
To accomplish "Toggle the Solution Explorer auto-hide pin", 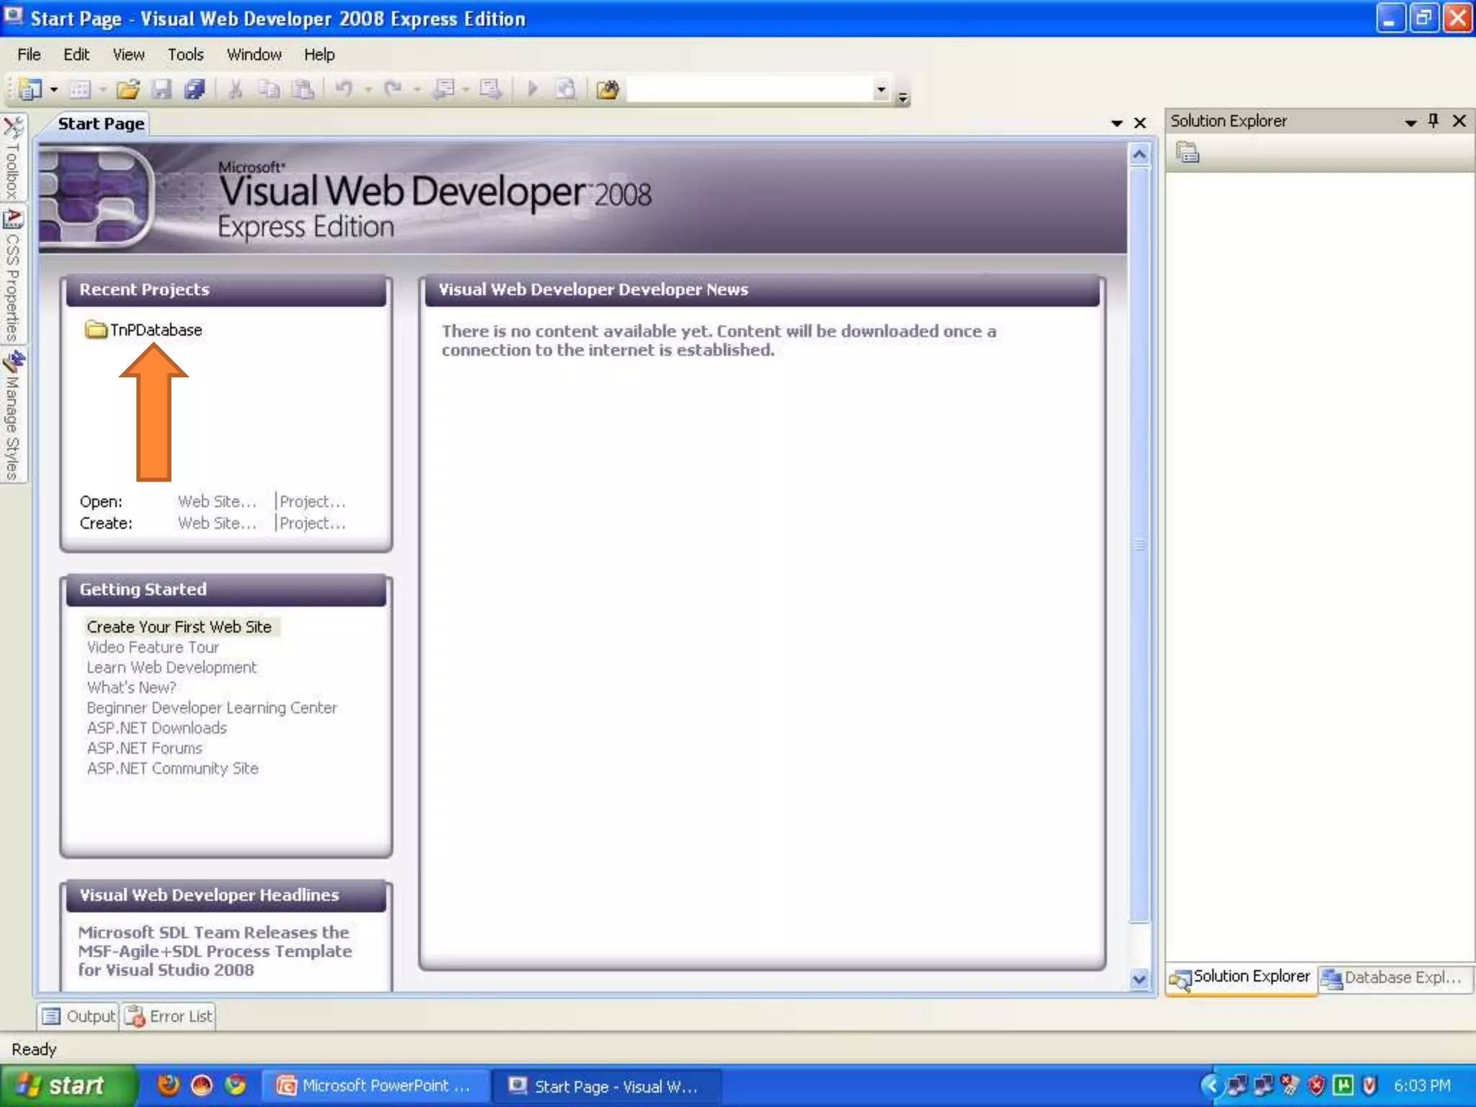I will (1433, 121).
